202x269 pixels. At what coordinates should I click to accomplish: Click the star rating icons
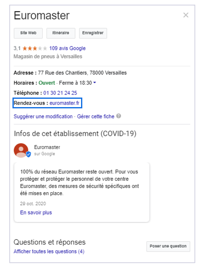34,49
